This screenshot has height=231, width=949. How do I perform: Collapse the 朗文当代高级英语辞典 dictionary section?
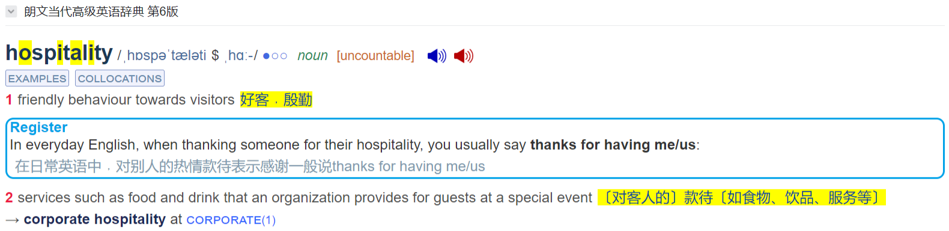click(11, 11)
